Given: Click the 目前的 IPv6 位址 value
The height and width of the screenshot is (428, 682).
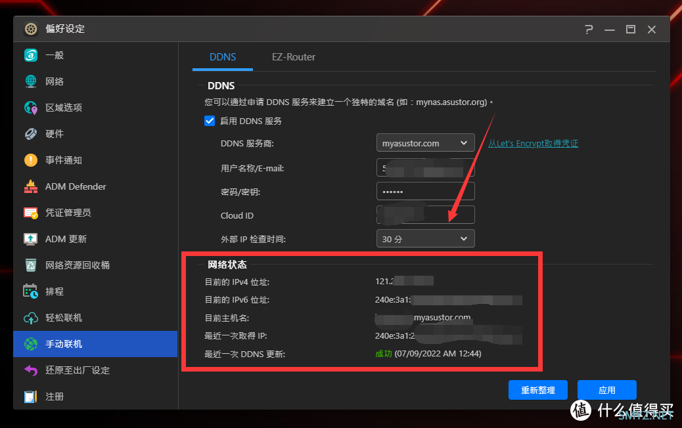Looking at the screenshot, I should (449, 300).
